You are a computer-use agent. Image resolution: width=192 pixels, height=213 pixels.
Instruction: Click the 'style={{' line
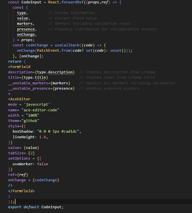[x=17, y=126]
